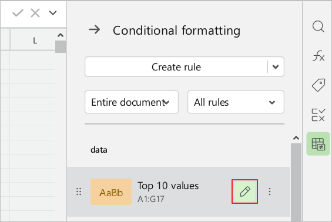
Task: Click the pencil edit rule icon
Action: (x=245, y=191)
